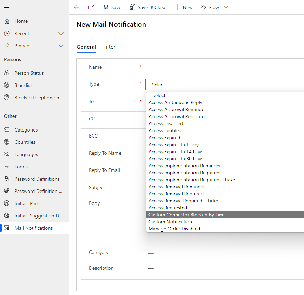Choose Custom Notification from the list

point(170,222)
